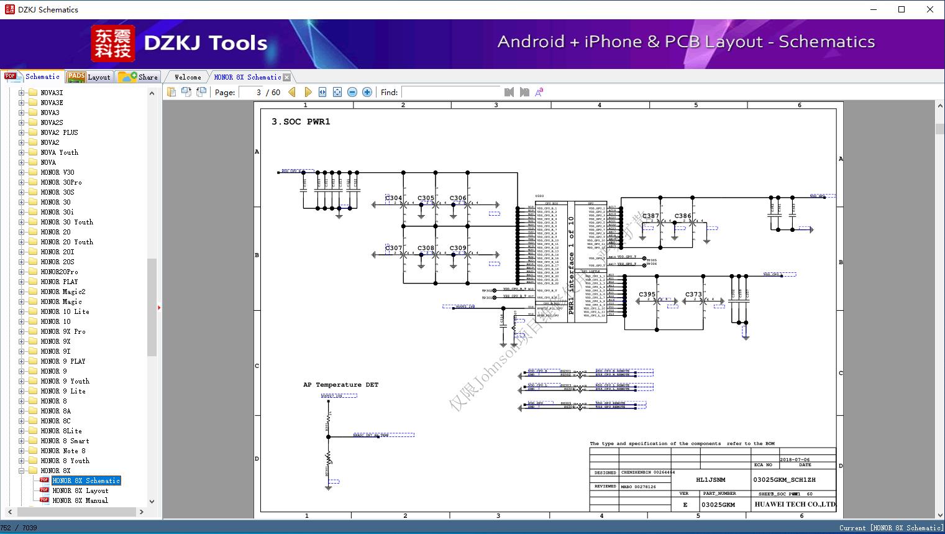The width and height of the screenshot is (945, 534).
Task: Click the folder icon next to HONOR 10
Action: pyautogui.click(x=33, y=321)
